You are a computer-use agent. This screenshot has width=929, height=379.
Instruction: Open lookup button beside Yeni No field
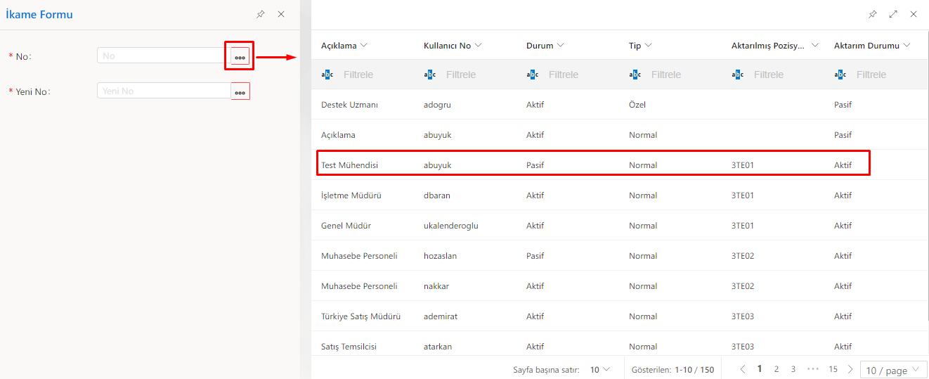coord(240,91)
